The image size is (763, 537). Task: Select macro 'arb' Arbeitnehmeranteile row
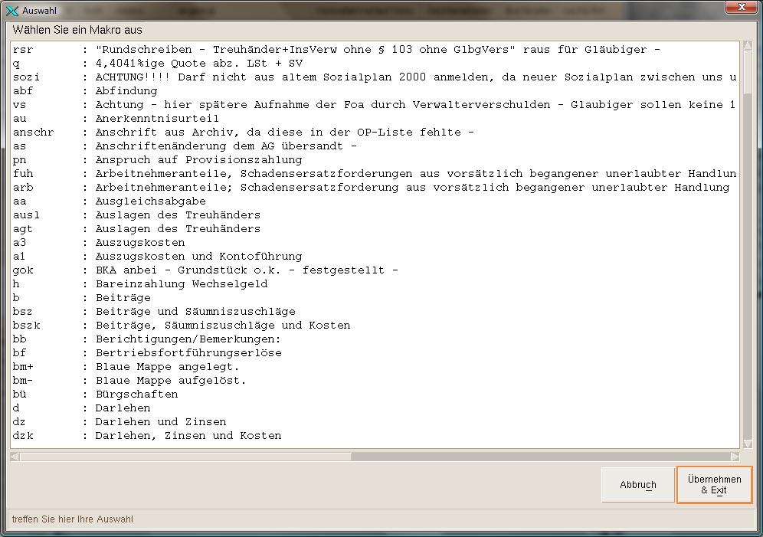coord(375,187)
